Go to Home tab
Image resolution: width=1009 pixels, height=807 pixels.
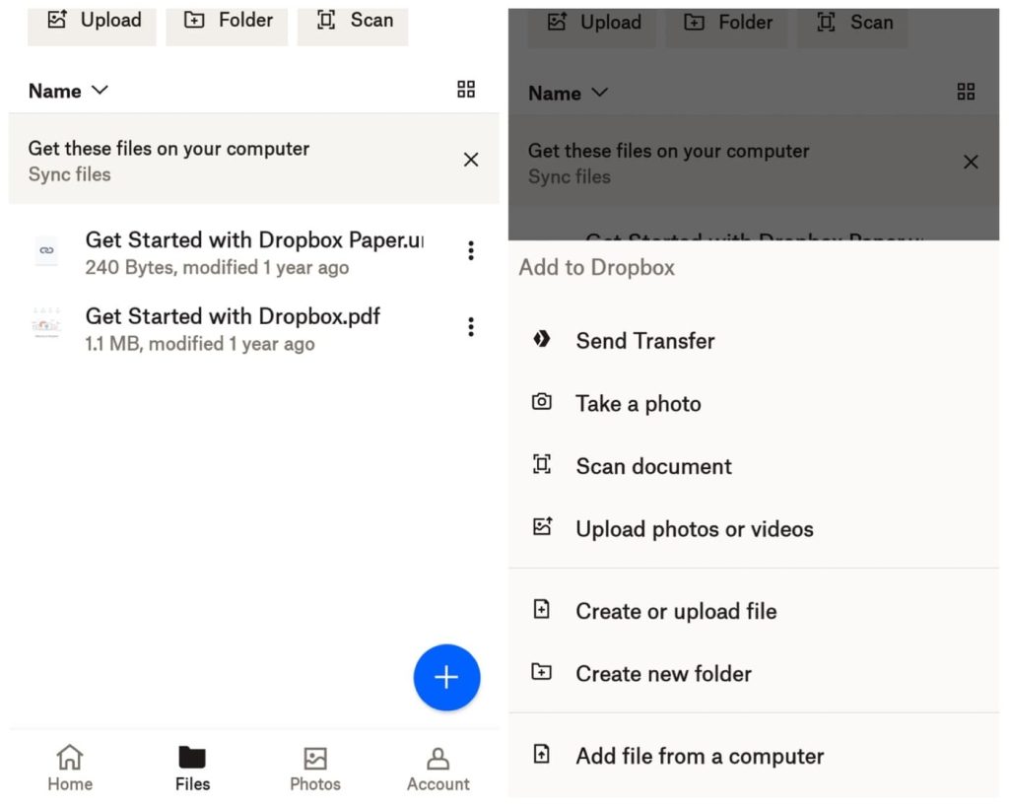pyautogui.click(x=70, y=768)
